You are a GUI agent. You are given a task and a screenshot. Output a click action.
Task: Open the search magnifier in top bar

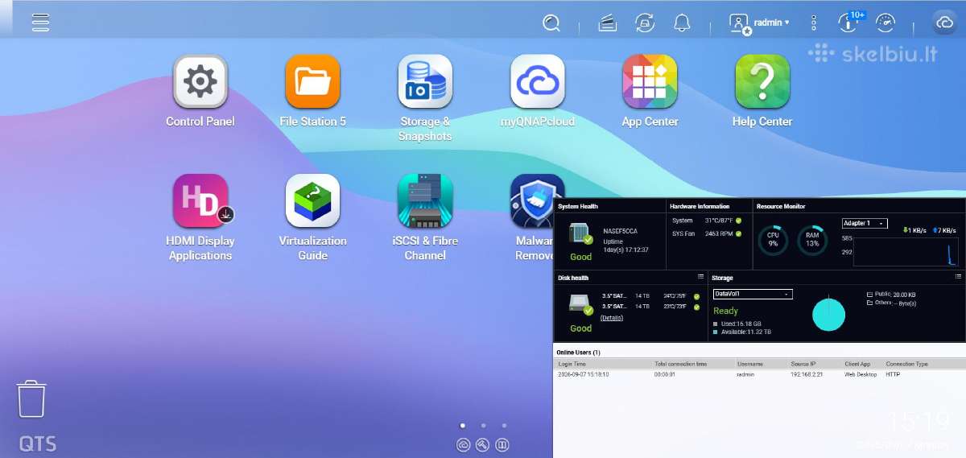pyautogui.click(x=551, y=23)
